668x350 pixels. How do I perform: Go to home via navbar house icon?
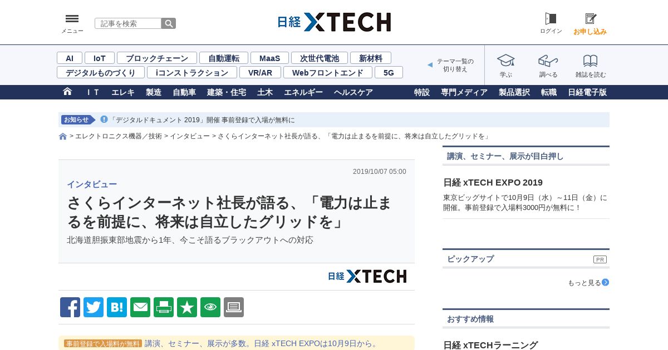[67, 92]
